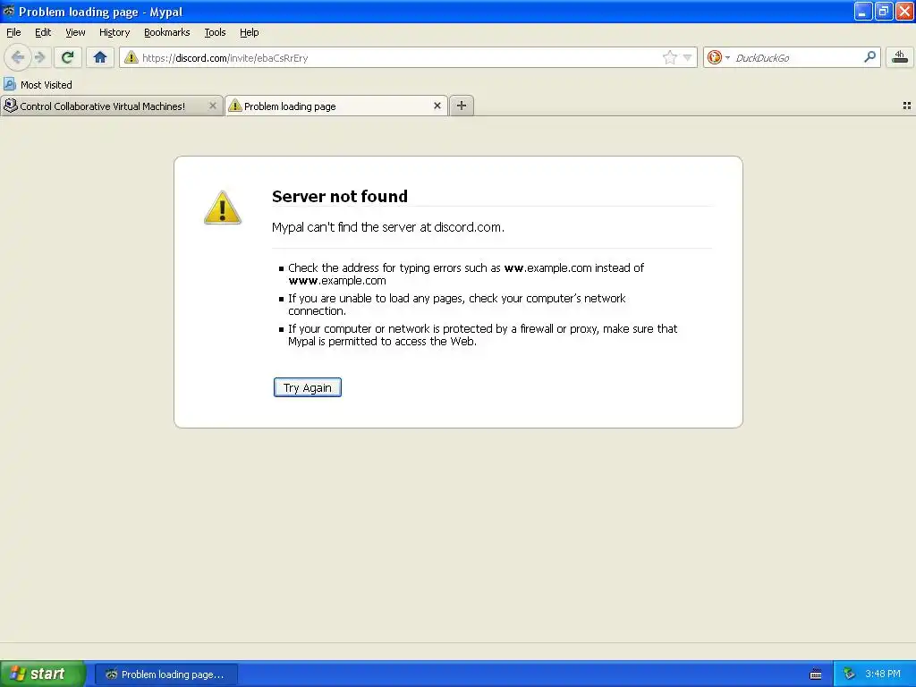The height and width of the screenshot is (687, 916).
Task: Open the Most Visited bookmarks folder
Action: pos(38,85)
